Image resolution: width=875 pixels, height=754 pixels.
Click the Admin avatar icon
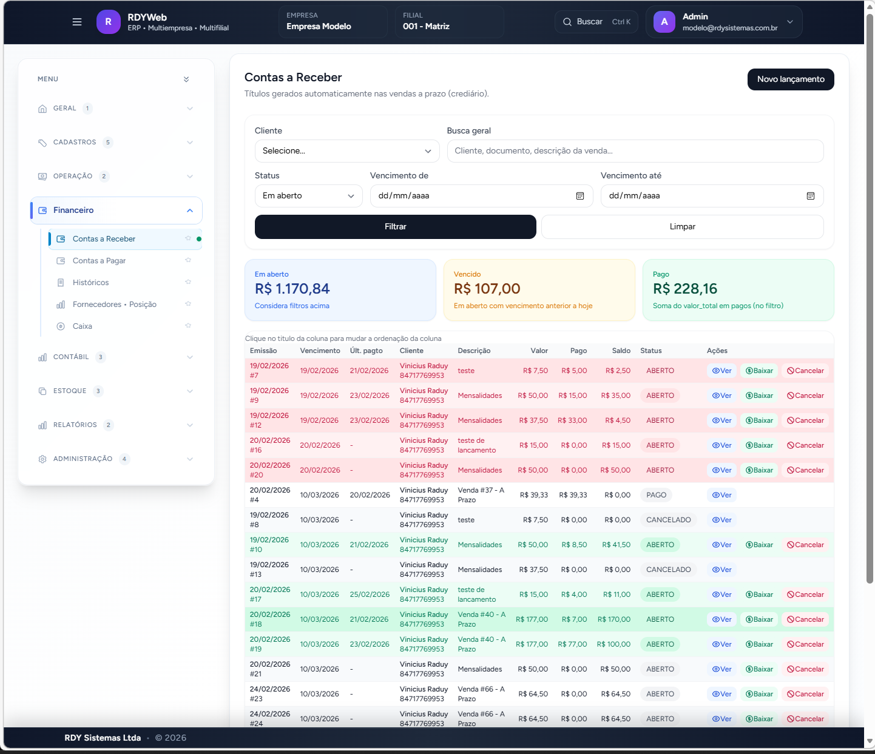[x=664, y=22]
